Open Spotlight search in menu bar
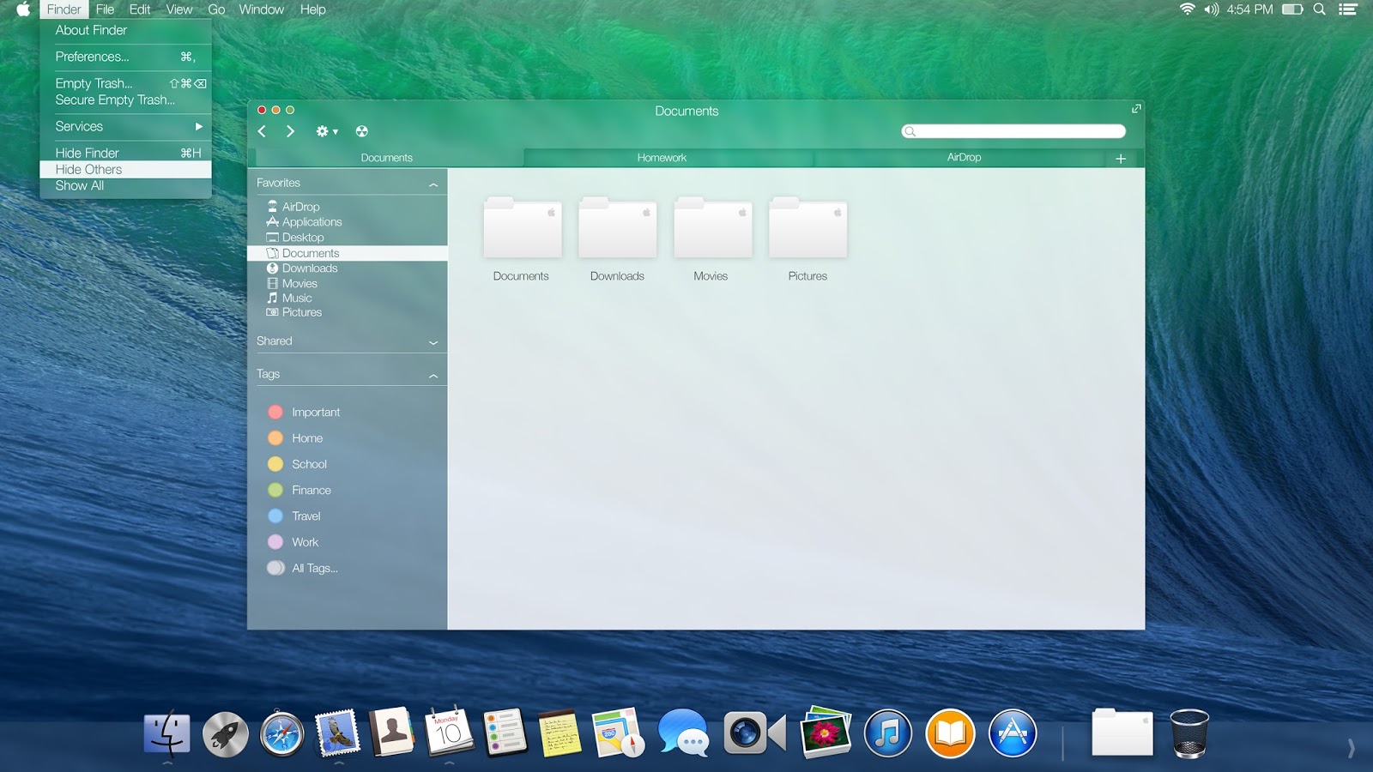The height and width of the screenshot is (772, 1373). point(1320,9)
